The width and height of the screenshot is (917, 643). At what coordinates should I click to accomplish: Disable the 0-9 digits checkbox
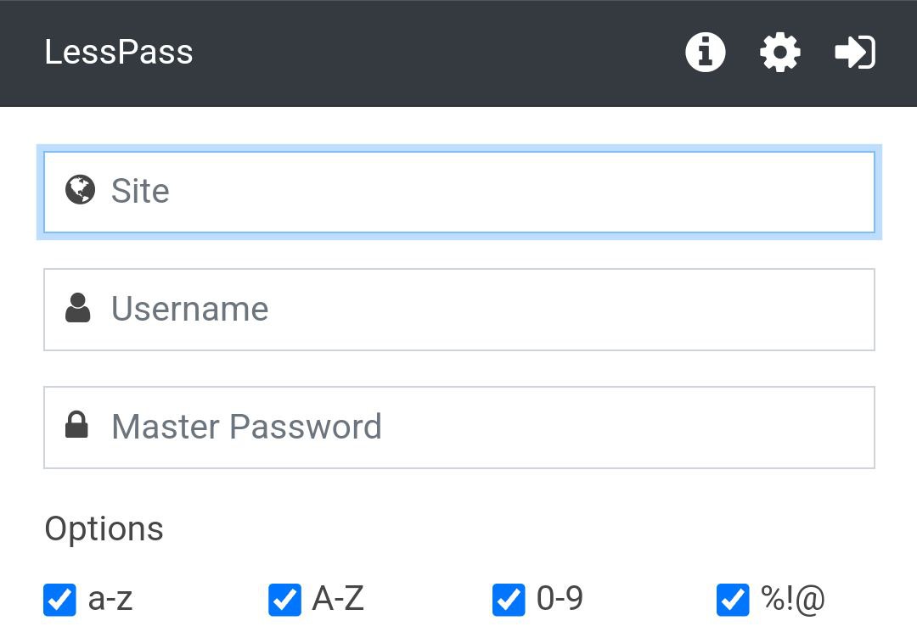pos(509,600)
